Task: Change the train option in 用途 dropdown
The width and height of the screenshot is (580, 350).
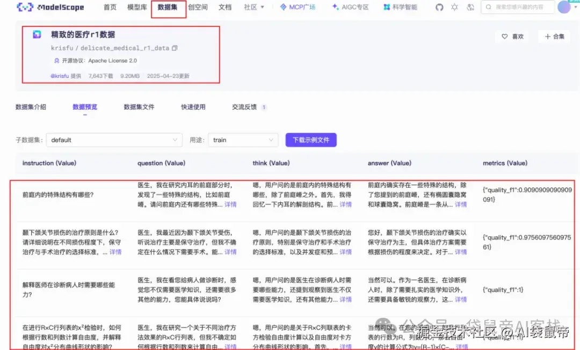Action: pyautogui.click(x=243, y=139)
